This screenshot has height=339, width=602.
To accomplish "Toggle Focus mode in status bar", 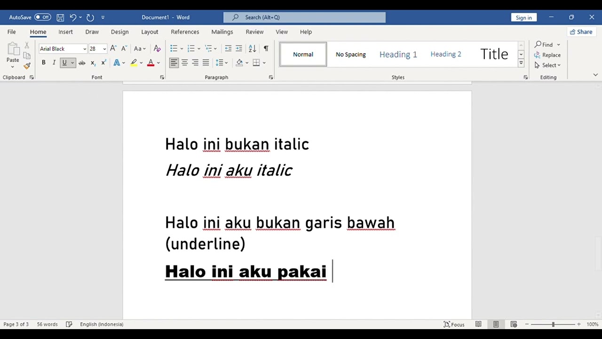I will coord(454,324).
